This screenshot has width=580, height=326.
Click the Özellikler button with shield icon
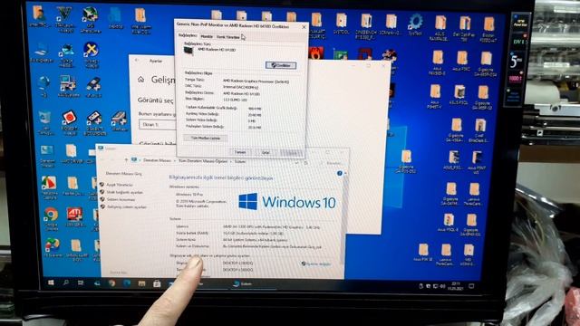click(281, 65)
